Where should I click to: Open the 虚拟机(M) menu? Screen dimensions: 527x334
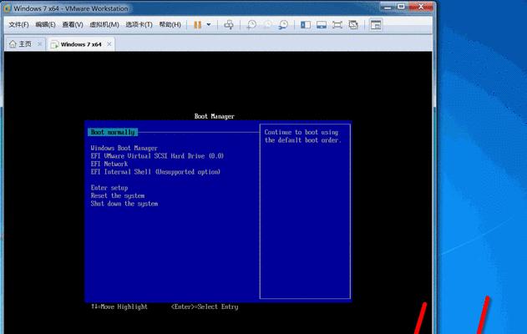[x=104, y=25]
